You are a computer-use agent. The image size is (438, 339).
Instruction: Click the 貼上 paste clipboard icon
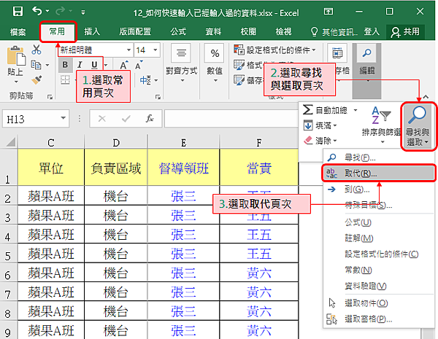(16, 56)
